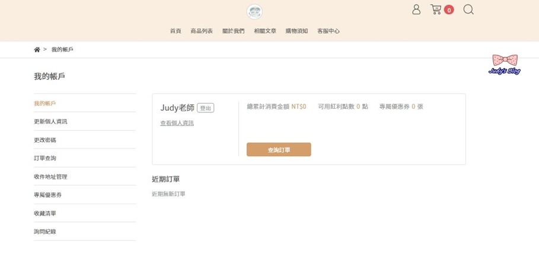Go to 關於我們 page
The height and width of the screenshot is (255, 539).
234,31
